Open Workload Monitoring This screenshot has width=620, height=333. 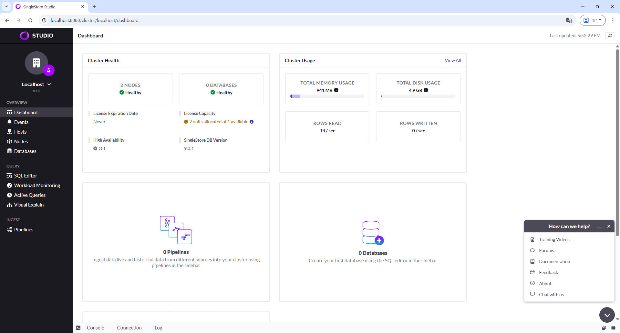coord(36,185)
